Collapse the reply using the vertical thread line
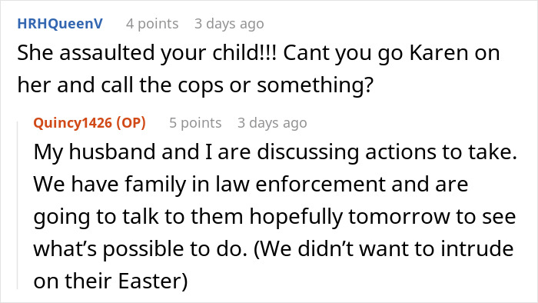 tap(18, 205)
